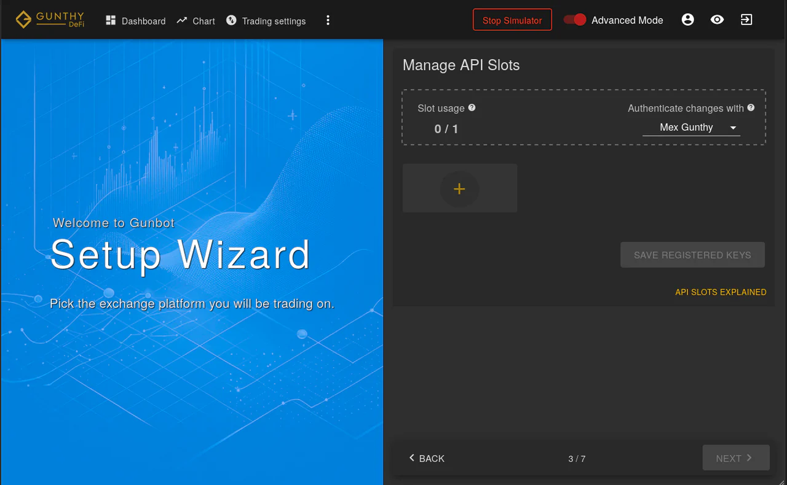
Task: Click the Authenticate changes with label
Action: [x=686, y=108]
